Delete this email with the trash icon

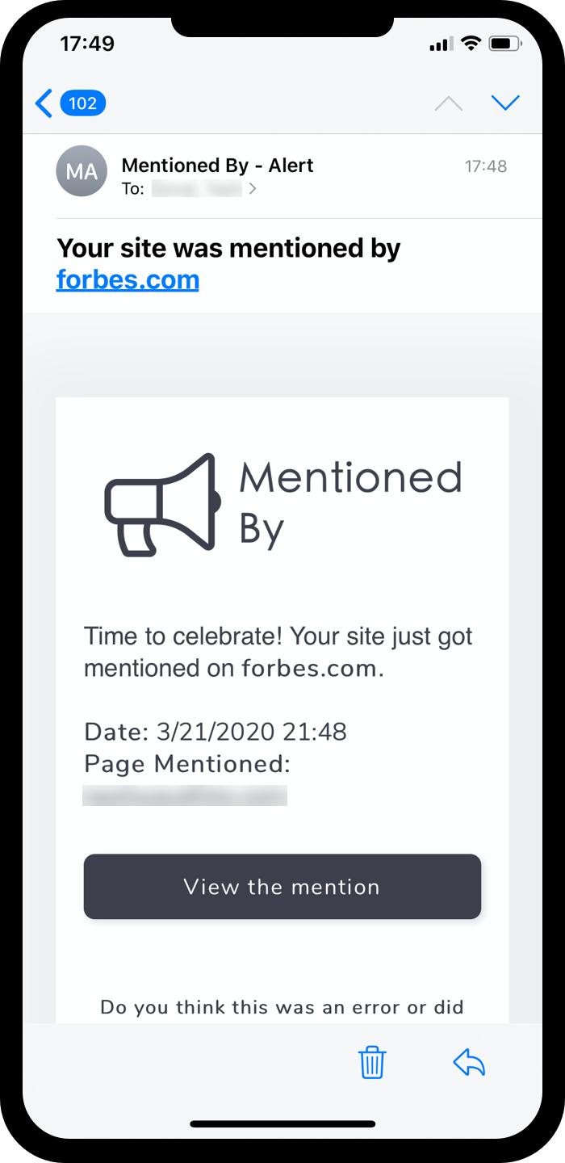pyautogui.click(x=372, y=1062)
